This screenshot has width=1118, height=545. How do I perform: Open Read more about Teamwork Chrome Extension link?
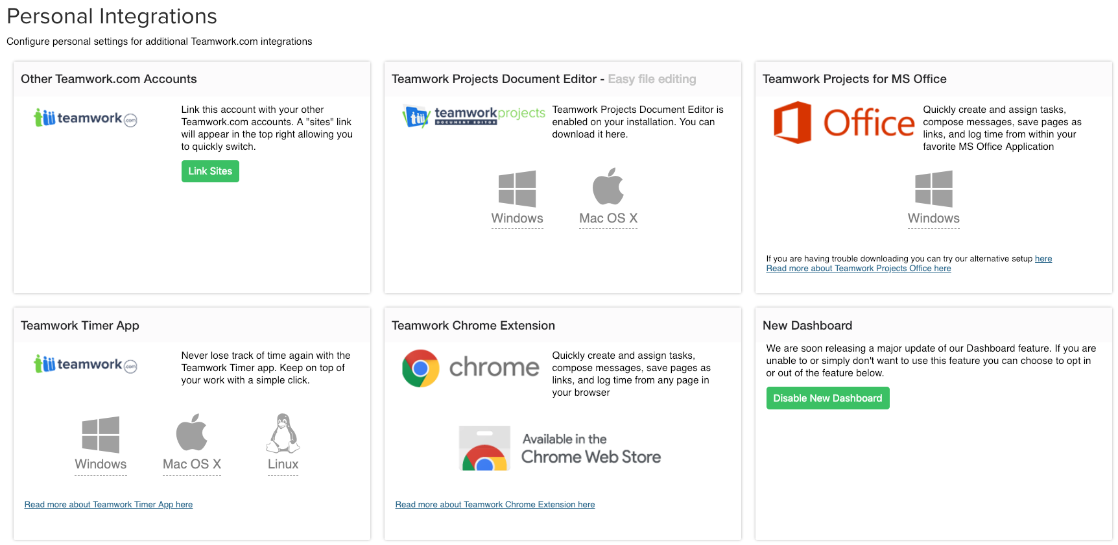click(495, 505)
